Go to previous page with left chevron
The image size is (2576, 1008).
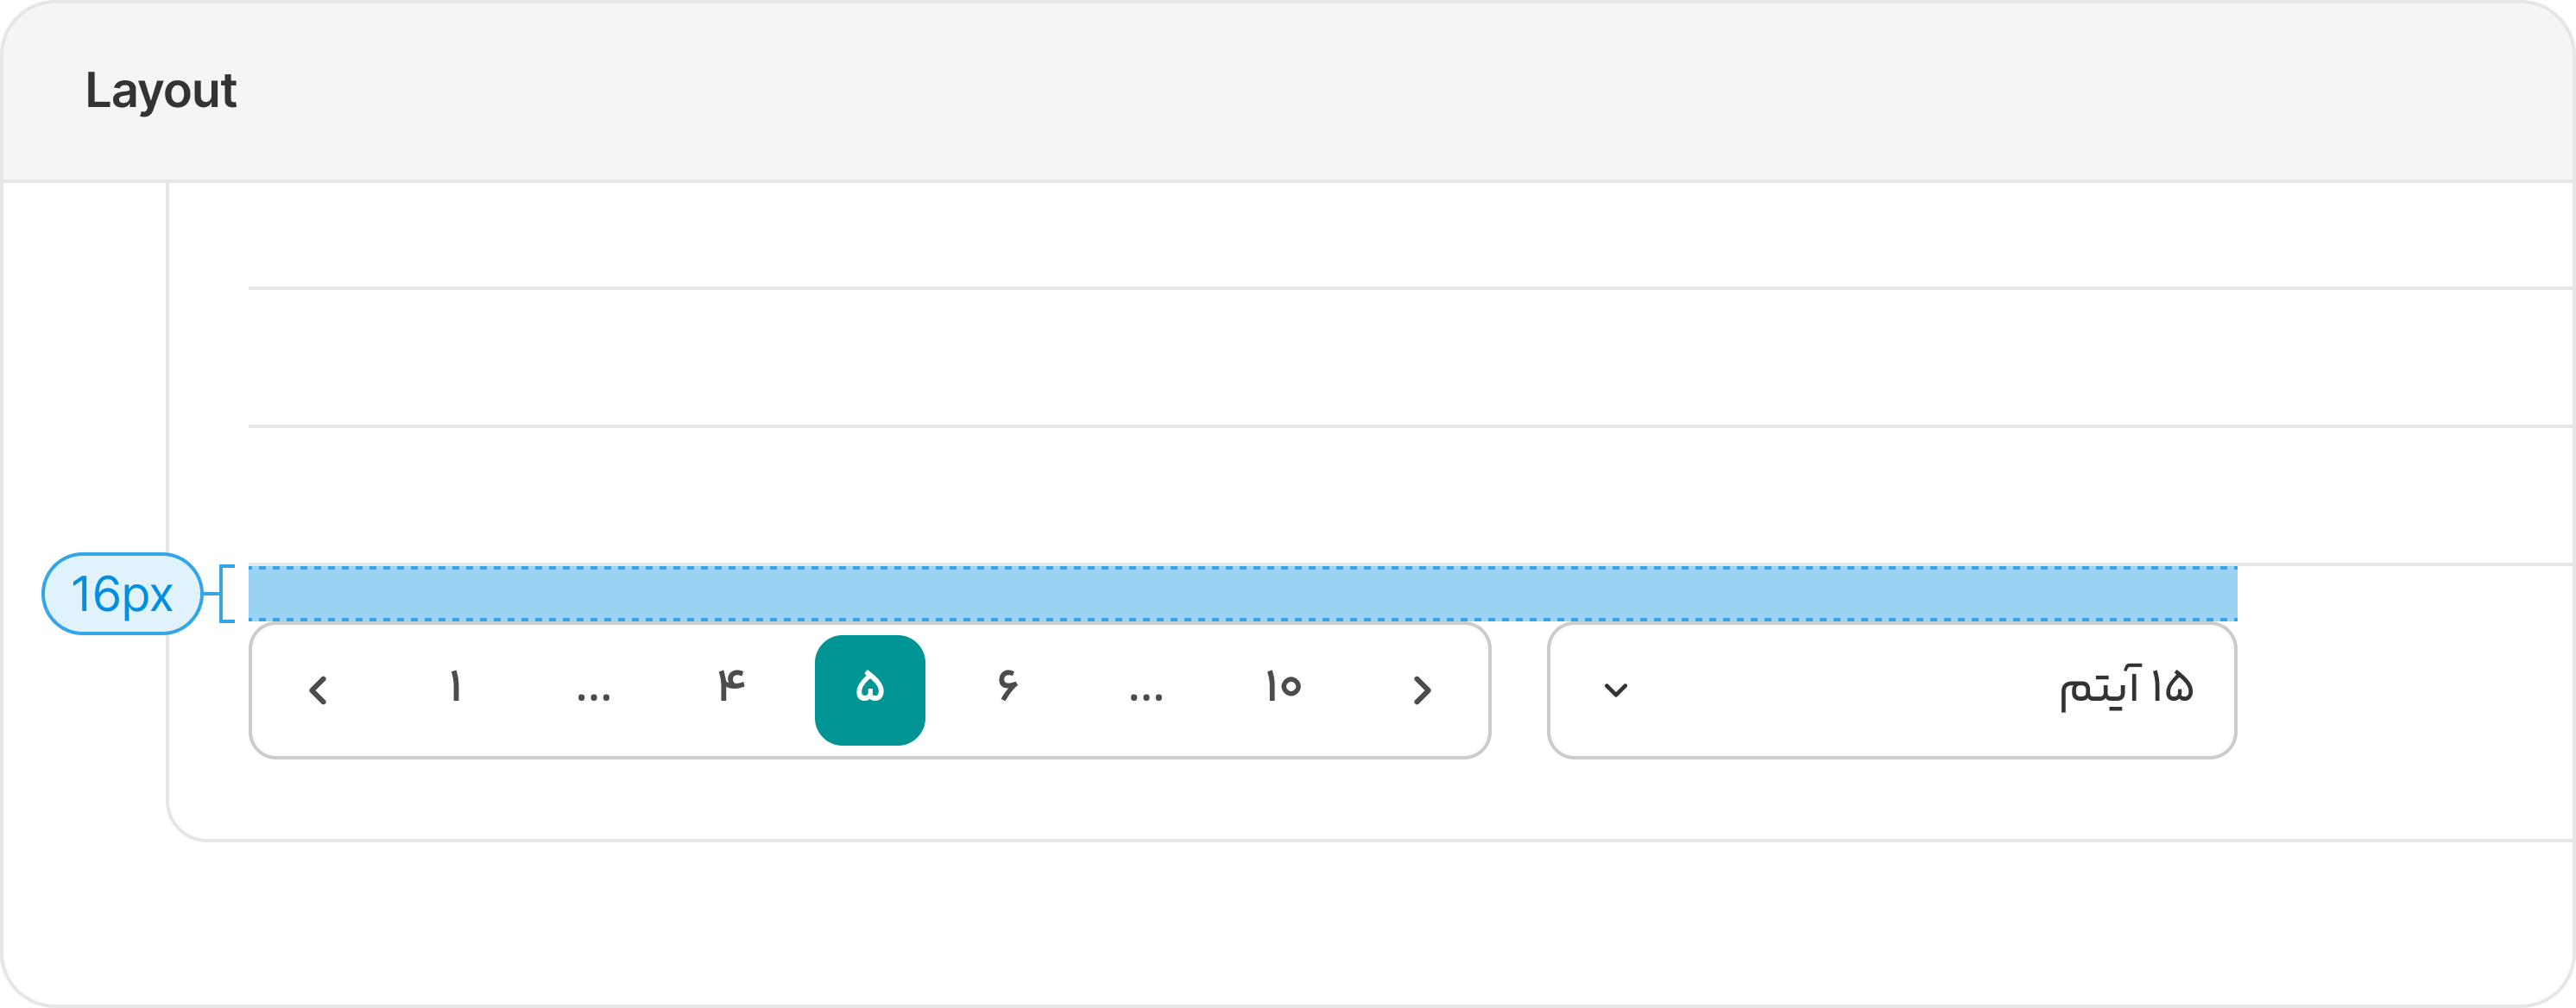[x=318, y=690]
